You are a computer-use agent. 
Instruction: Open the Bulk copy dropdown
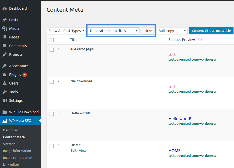(172, 31)
